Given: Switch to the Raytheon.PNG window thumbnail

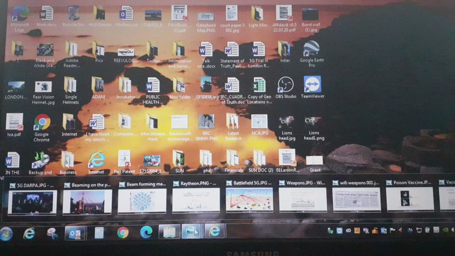Looking at the screenshot, I should 196,200.
